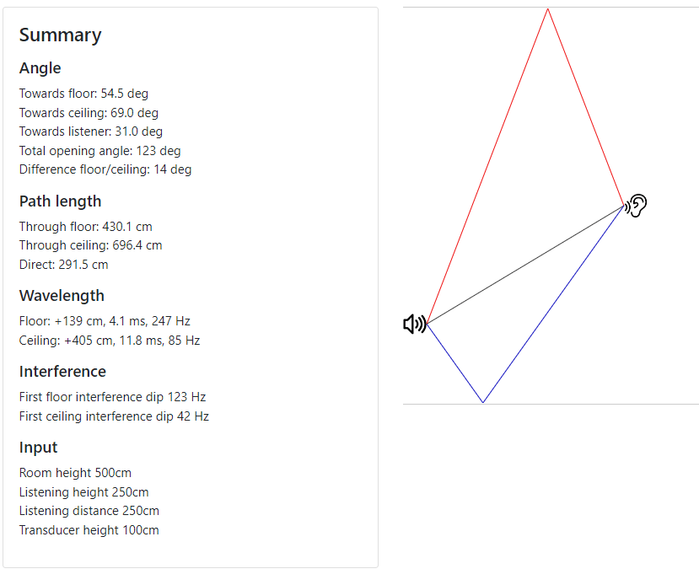Click the Transducer height 100cm text
The image size is (699, 585).
coord(89,530)
